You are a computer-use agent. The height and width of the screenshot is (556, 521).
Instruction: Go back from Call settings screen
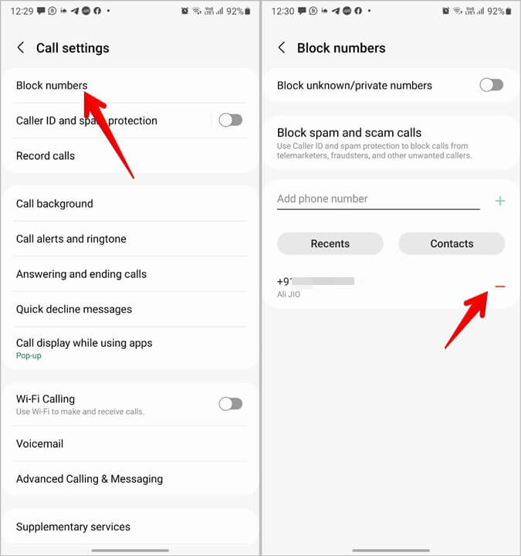tap(21, 48)
